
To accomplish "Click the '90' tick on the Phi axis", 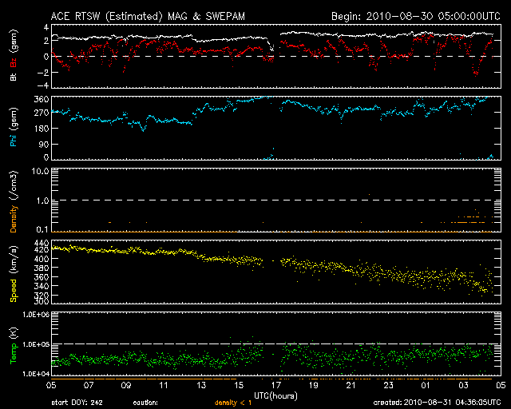I will pos(44,145).
